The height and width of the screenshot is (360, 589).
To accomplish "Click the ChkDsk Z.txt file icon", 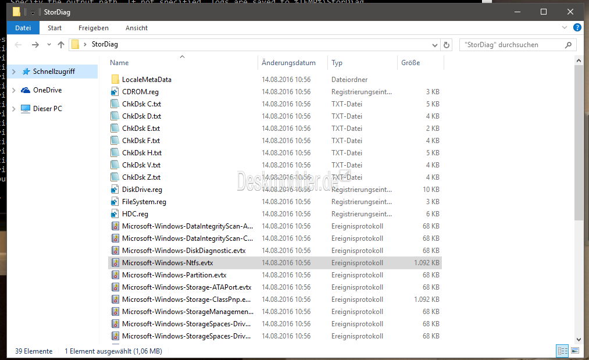I will coord(115,177).
